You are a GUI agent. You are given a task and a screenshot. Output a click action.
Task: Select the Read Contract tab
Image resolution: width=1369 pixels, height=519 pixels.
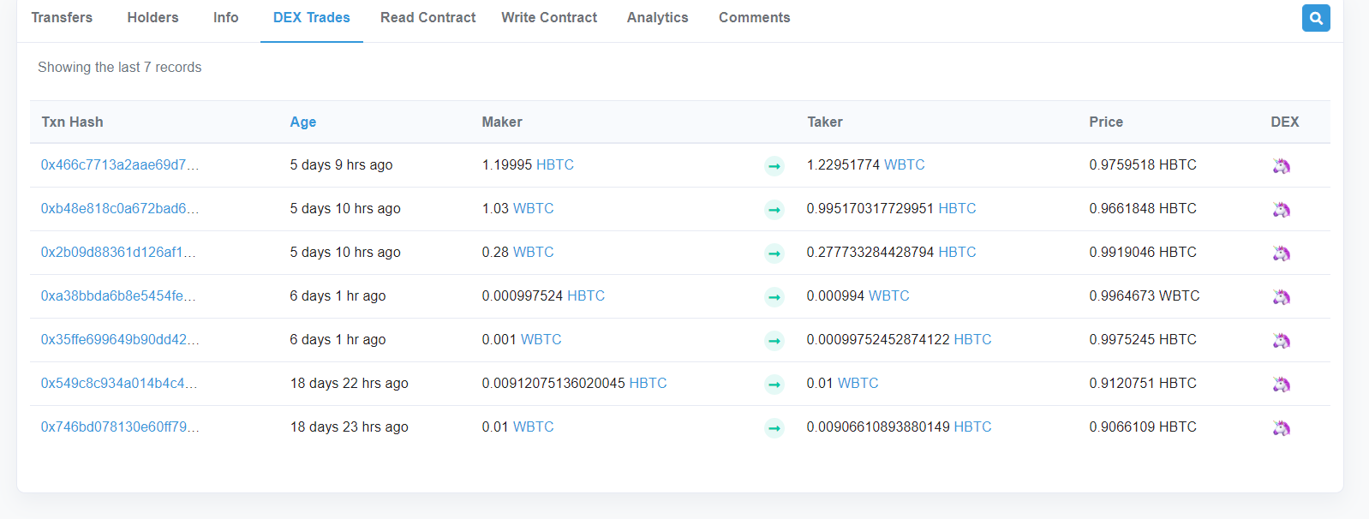click(x=427, y=17)
